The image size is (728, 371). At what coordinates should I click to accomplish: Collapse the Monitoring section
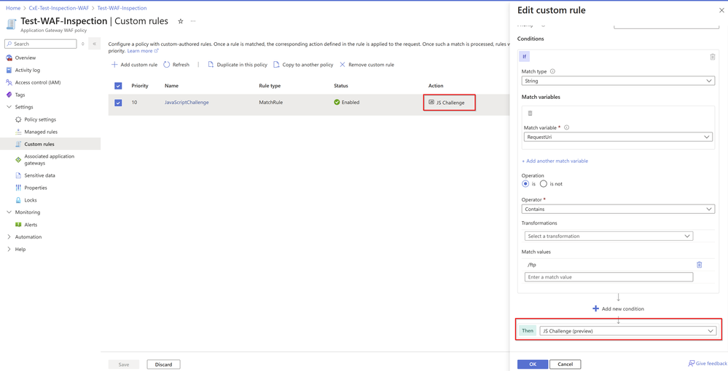click(9, 212)
